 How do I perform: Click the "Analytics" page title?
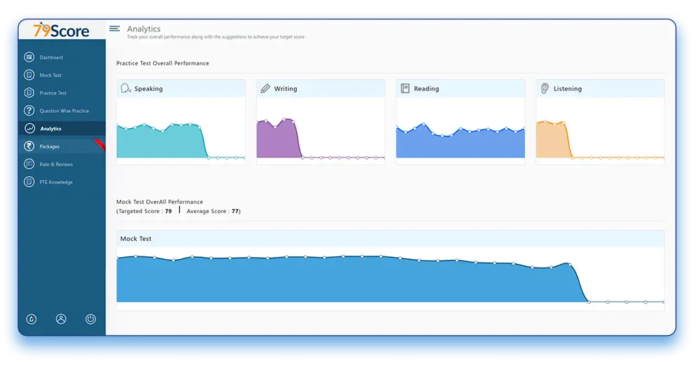[144, 29]
